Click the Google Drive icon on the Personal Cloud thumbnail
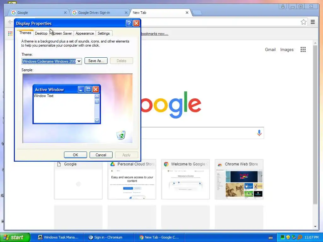This screenshot has width=323, height=242. tap(113, 164)
